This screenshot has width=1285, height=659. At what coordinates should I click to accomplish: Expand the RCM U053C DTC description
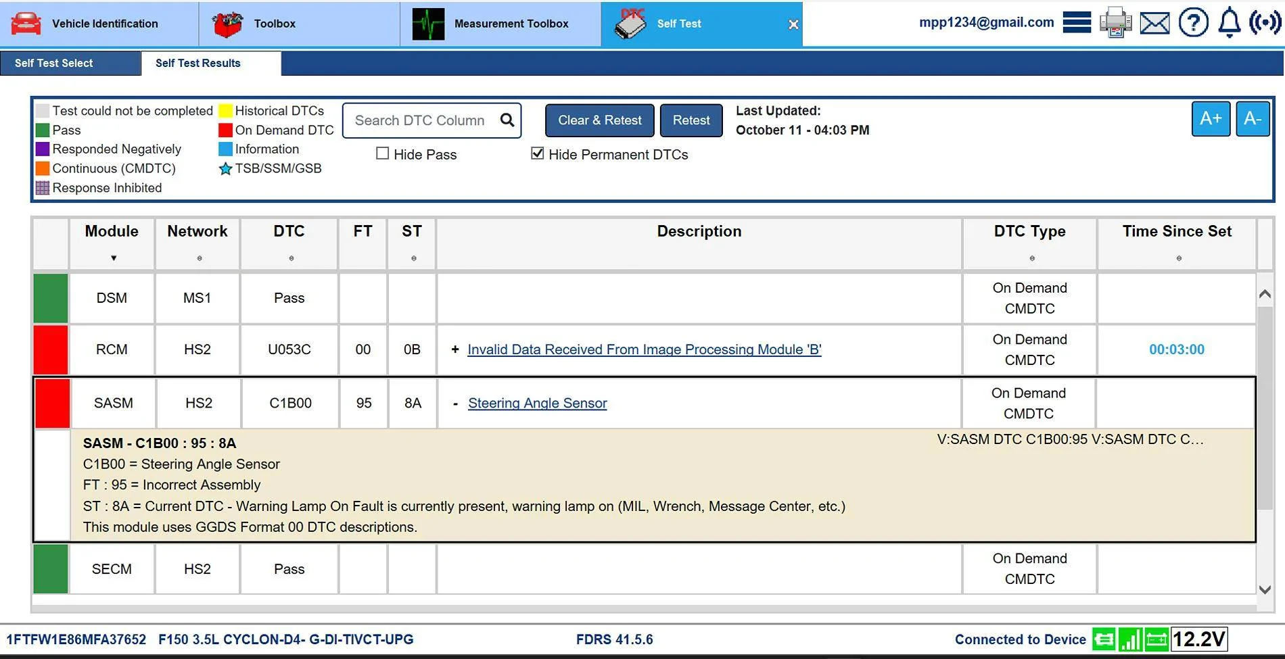tap(454, 349)
